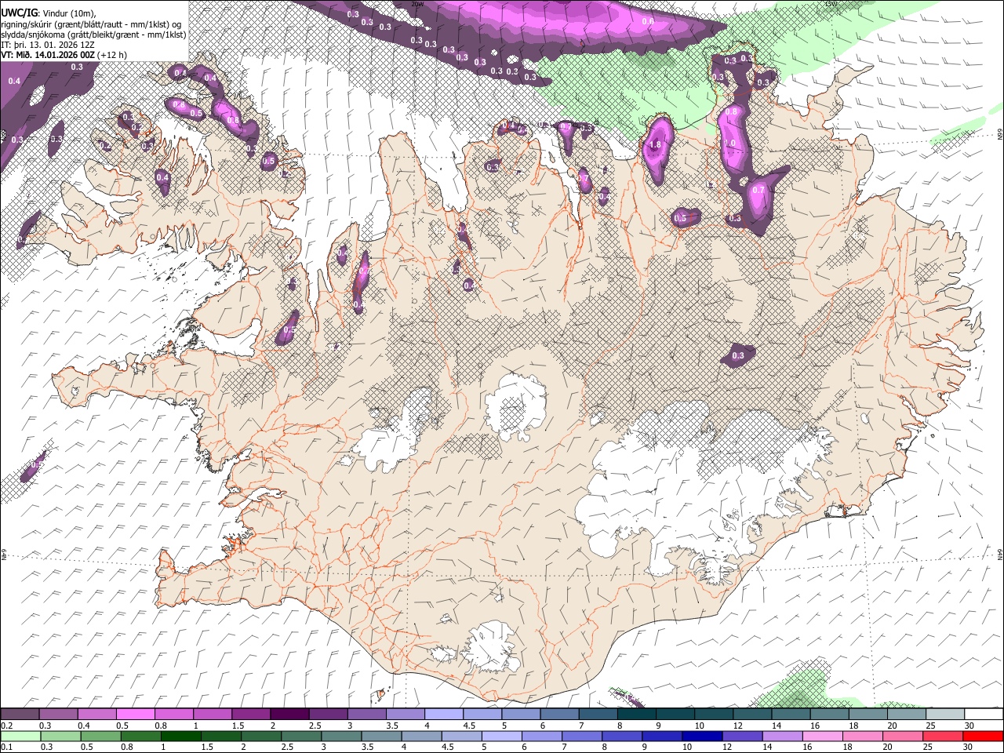Screen dimensions: 1004x753
Task: Click the '0.4' legend scale label
Action: (x=84, y=726)
